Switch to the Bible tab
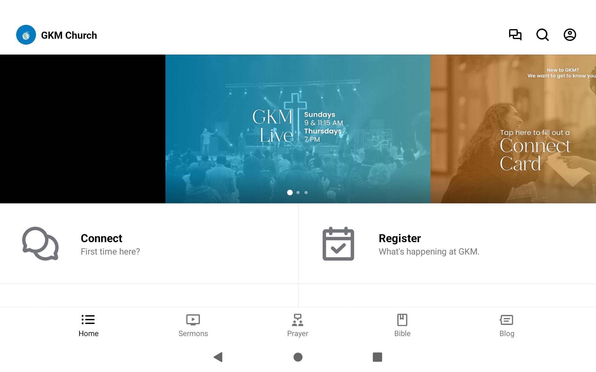The image size is (596, 372). 402,325
